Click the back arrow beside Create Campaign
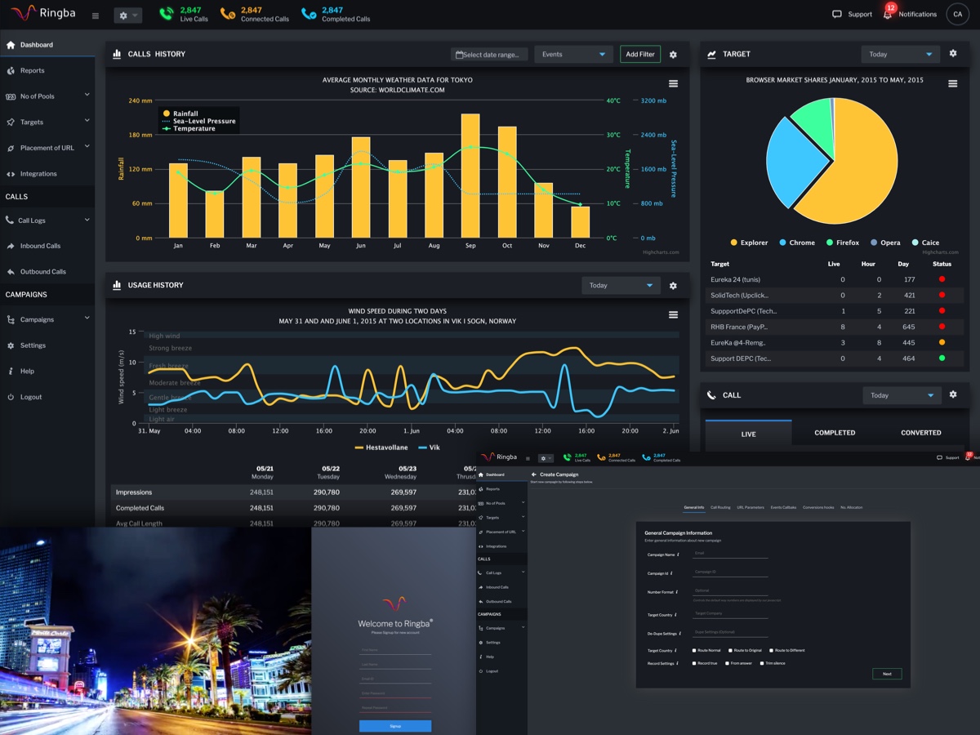Image resolution: width=980 pixels, height=735 pixels. click(x=533, y=474)
